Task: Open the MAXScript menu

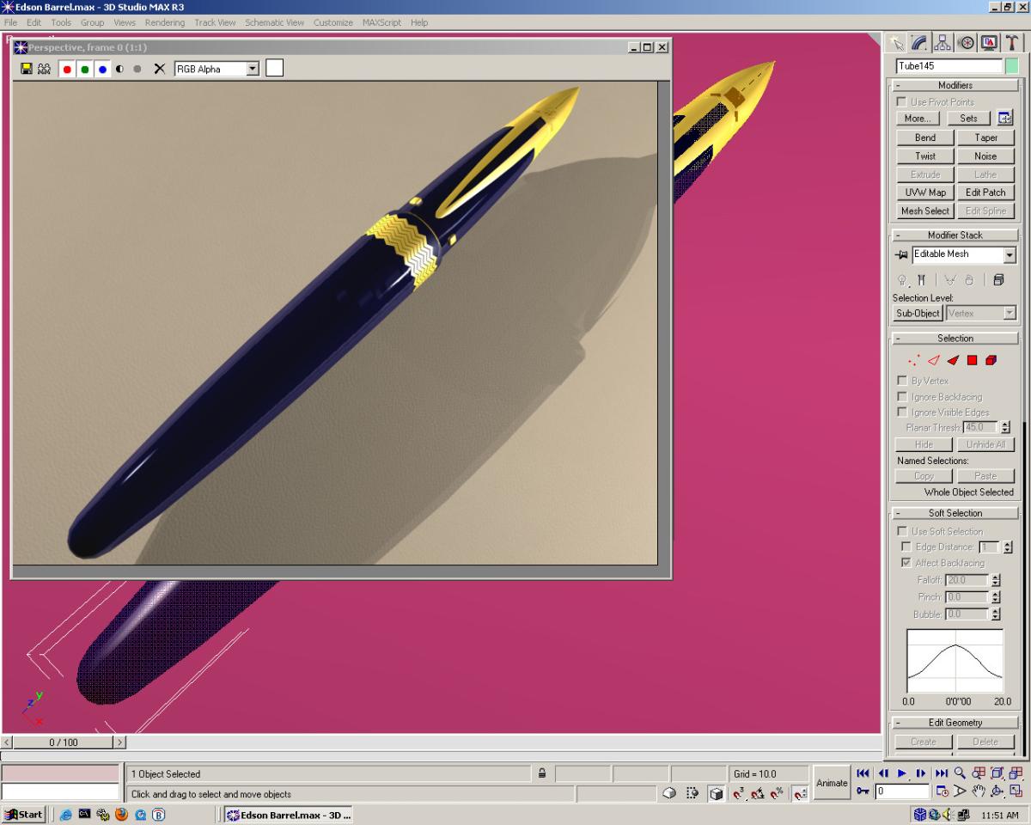Action: click(381, 22)
